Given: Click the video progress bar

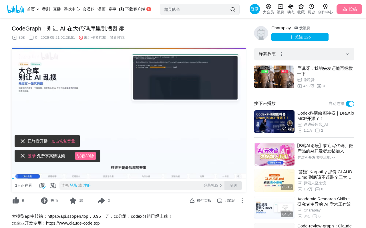Looking at the screenshot, I should pos(129,179).
